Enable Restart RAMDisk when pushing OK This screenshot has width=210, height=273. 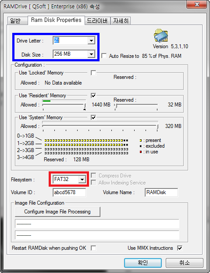(x=93, y=248)
